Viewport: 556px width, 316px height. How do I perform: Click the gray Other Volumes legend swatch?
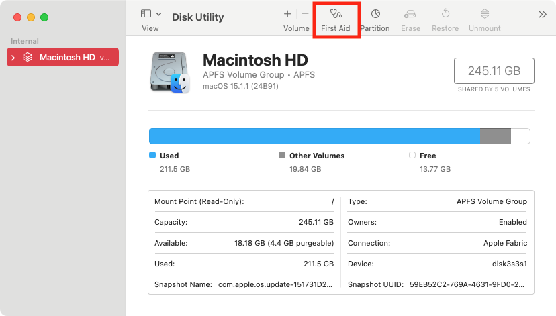[x=282, y=155]
